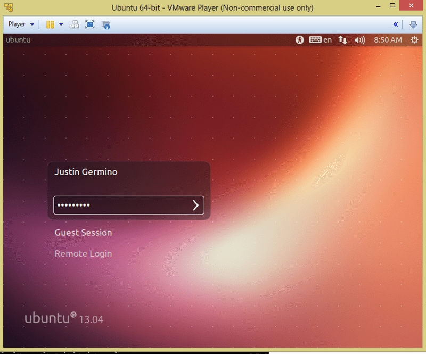This screenshot has height=354, width=426.
Task: Enter full screen mode icon
Action: (x=90, y=24)
